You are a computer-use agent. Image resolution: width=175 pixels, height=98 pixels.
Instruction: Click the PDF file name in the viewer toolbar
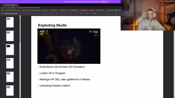[x=11, y=14]
